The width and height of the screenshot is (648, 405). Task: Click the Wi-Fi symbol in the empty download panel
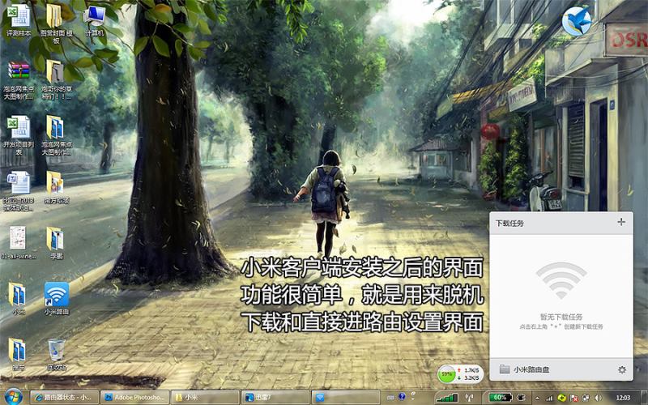pos(561,280)
